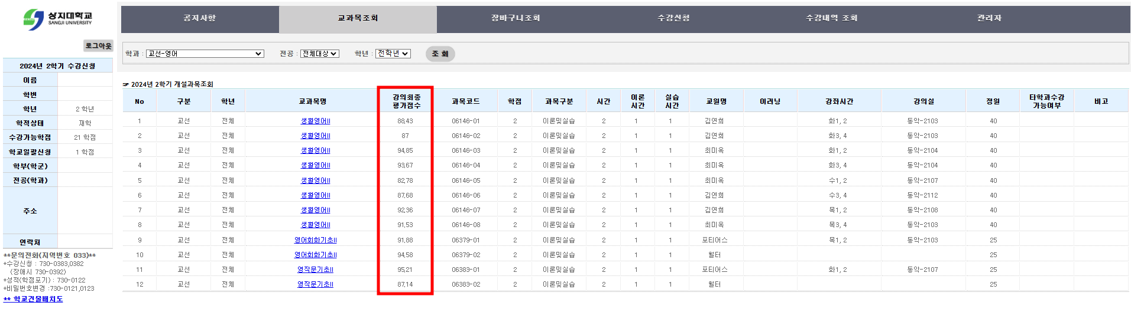Open the 학과 dropdown showing 교선-영어
The width and height of the screenshot is (1131, 312).
pyautogui.click(x=205, y=54)
